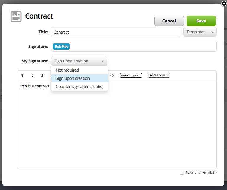Choose Sign upon creation option
Screen dimensions: 227x190
pos(73,78)
